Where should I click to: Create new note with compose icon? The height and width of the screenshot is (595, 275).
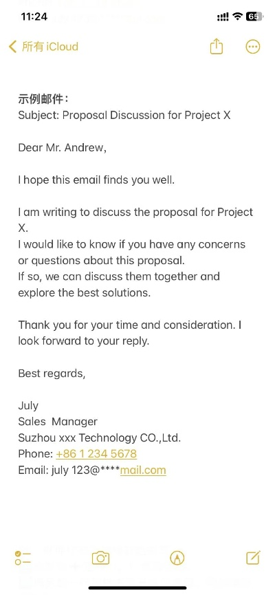[x=253, y=557]
